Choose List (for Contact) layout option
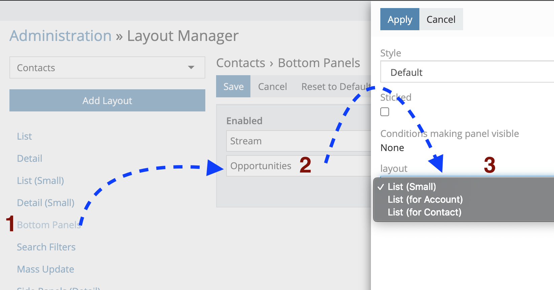The height and width of the screenshot is (290, 554). click(424, 212)
